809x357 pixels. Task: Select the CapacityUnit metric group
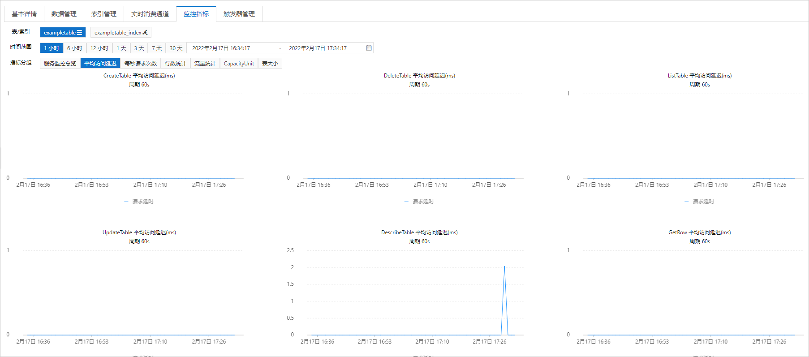point(239,63)
